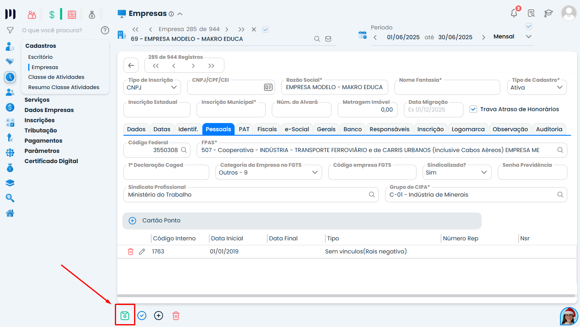Edit Cartão Ponto row 1763 with pencil
Image resolution: width=580 pixels, height=327 pixels.
point(142,252)
